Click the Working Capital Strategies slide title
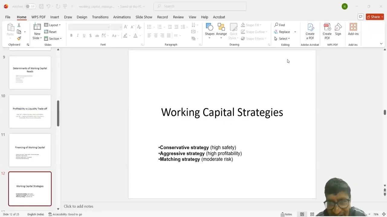 (x=222, y=112)
